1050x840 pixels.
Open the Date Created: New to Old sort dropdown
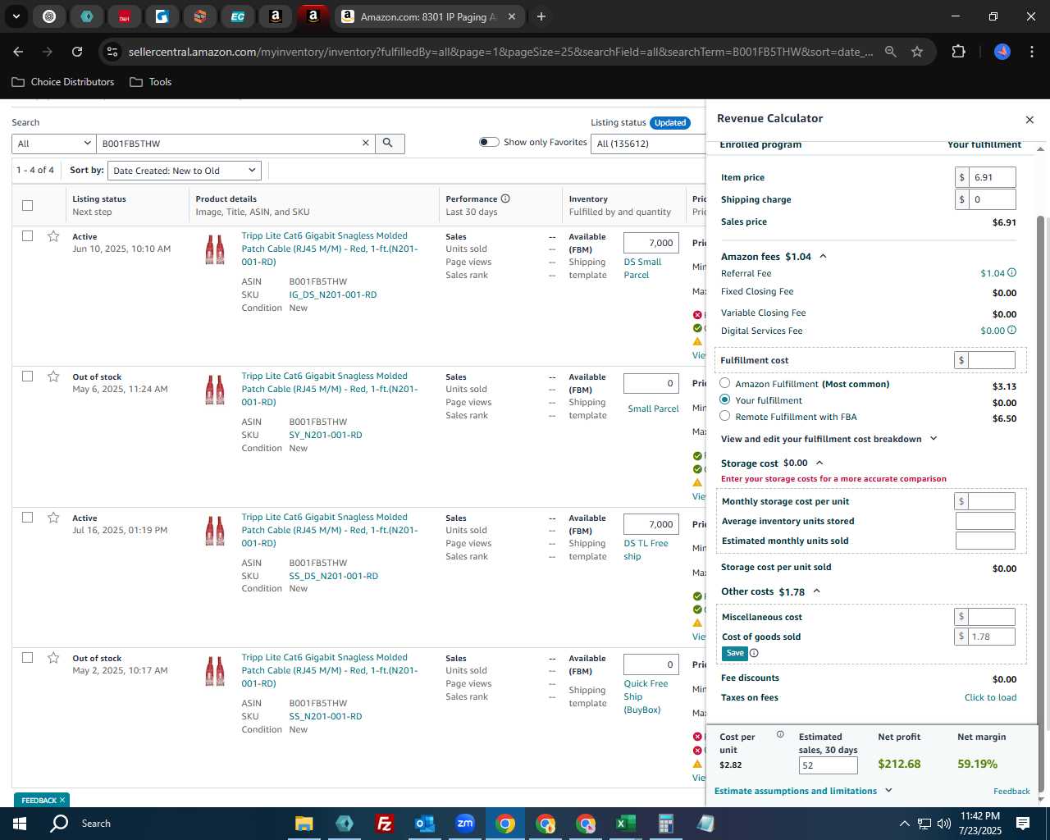185,171
